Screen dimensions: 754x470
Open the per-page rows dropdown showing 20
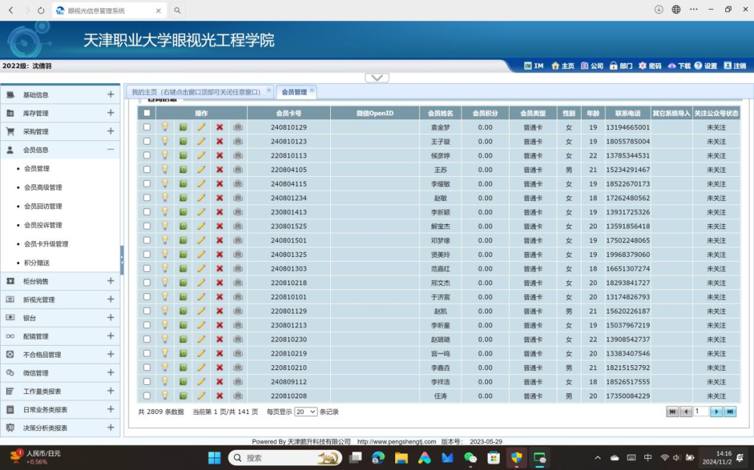pyautogui.click(x=306, y=412)
